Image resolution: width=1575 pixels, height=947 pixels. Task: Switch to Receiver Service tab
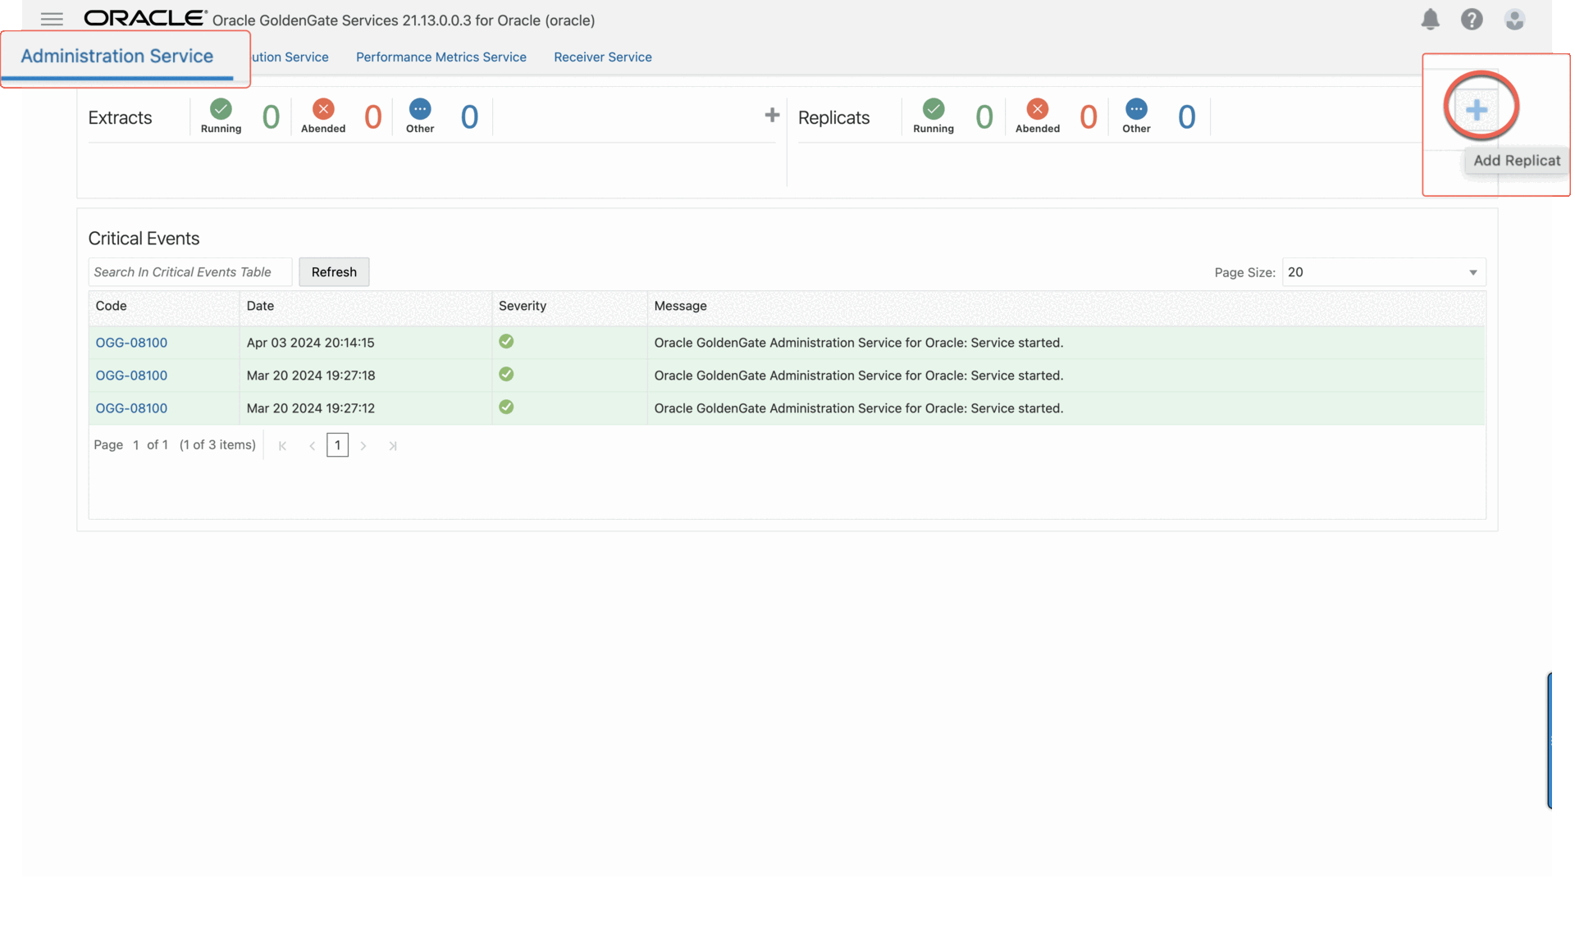tap(602, 57)
